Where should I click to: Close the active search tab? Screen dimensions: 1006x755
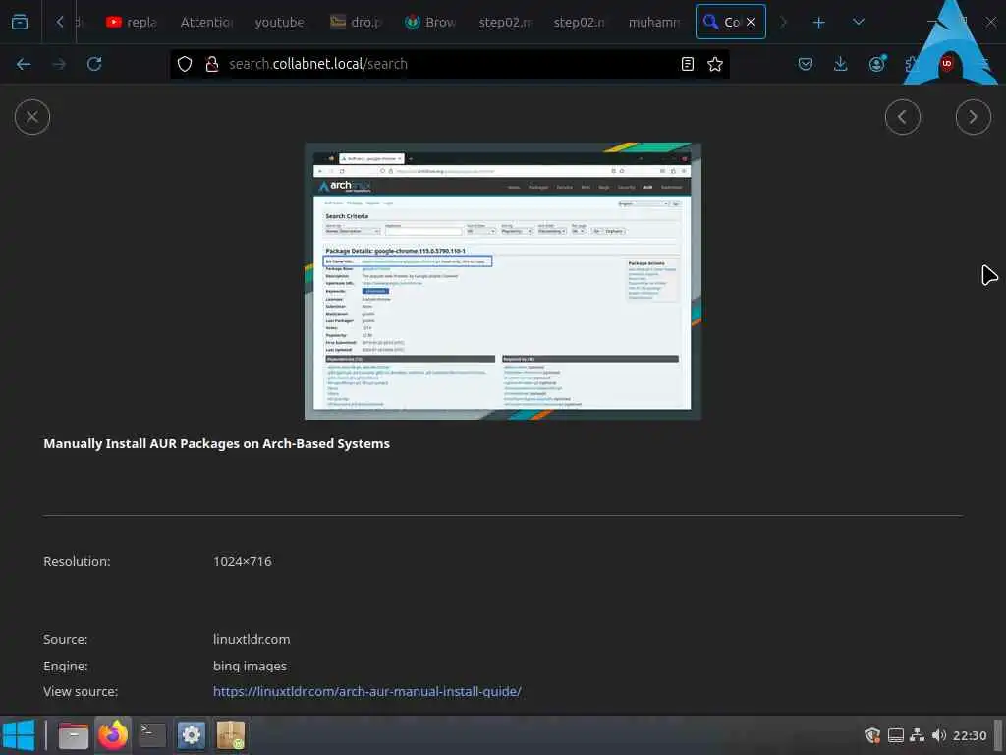(750, 23)
